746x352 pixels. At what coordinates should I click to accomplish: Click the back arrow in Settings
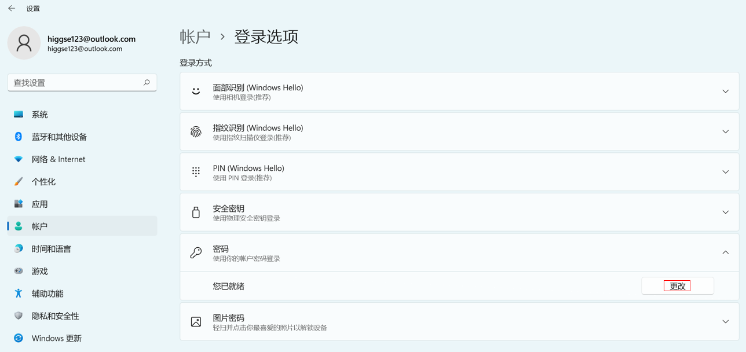pyautogui.click(x=12, y=9)
